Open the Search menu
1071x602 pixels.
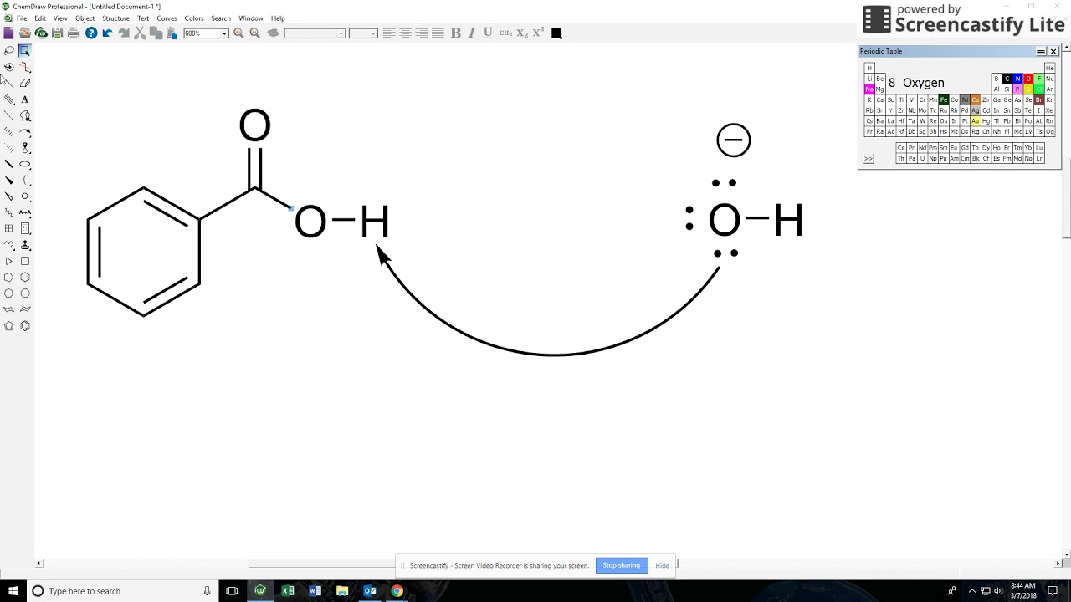point(221,18)
